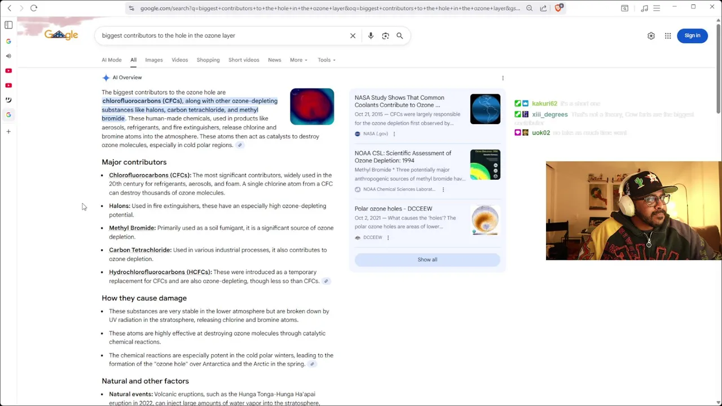Switch to News tab
This screenshot has height=406, width=722.
pyautogui.click(x=274, y=60)
